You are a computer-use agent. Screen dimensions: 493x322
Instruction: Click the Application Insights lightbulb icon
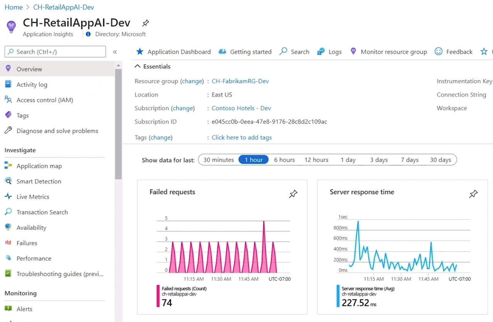pyautogui.click(x=11, y=27)
